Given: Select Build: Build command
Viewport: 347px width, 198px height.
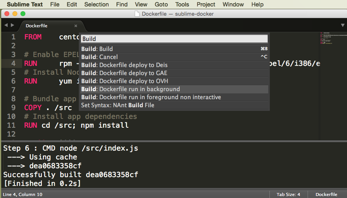Looking at the screenshot, I should (174, 49).
